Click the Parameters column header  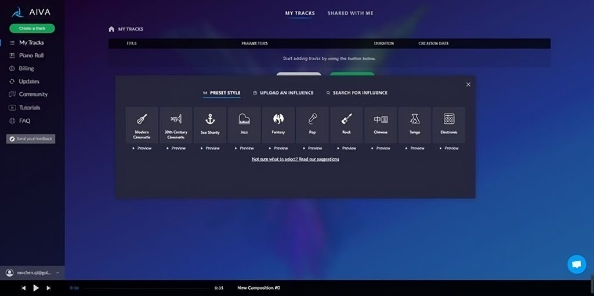coord(255,43)
